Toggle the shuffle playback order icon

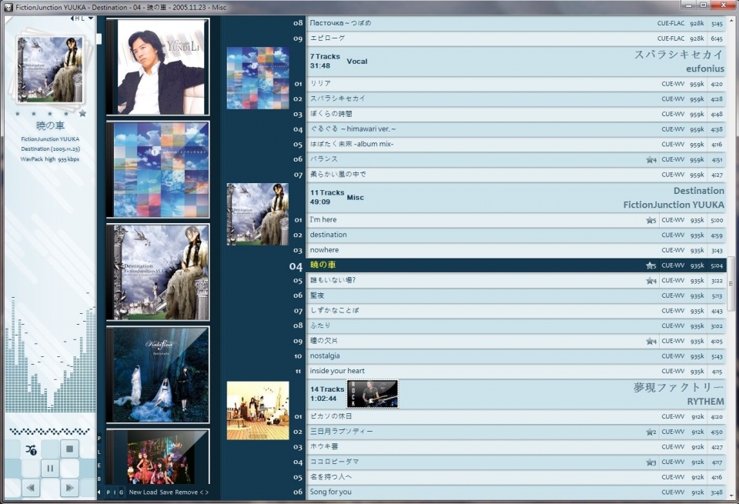coord(31,450)
